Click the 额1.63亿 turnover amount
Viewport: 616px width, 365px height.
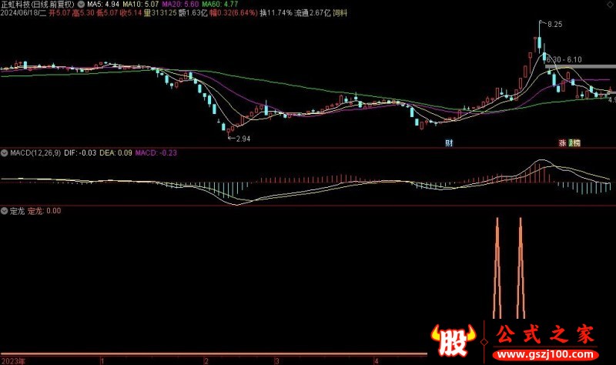point(193,13)
